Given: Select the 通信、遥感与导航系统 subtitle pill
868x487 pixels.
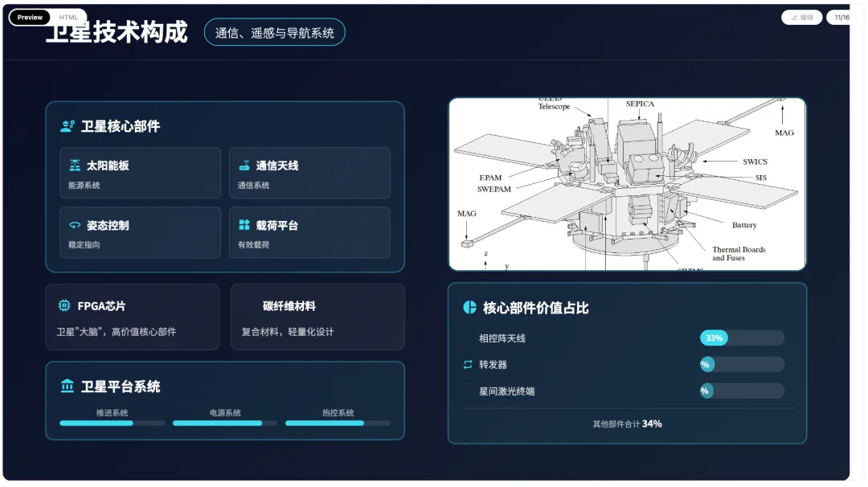Looking at the screenshot, I should (x=275, y=33).
